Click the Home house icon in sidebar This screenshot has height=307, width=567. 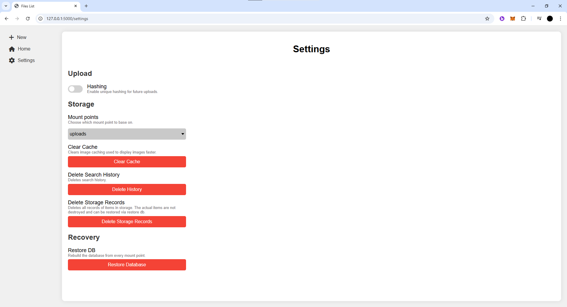pos(12,49)
